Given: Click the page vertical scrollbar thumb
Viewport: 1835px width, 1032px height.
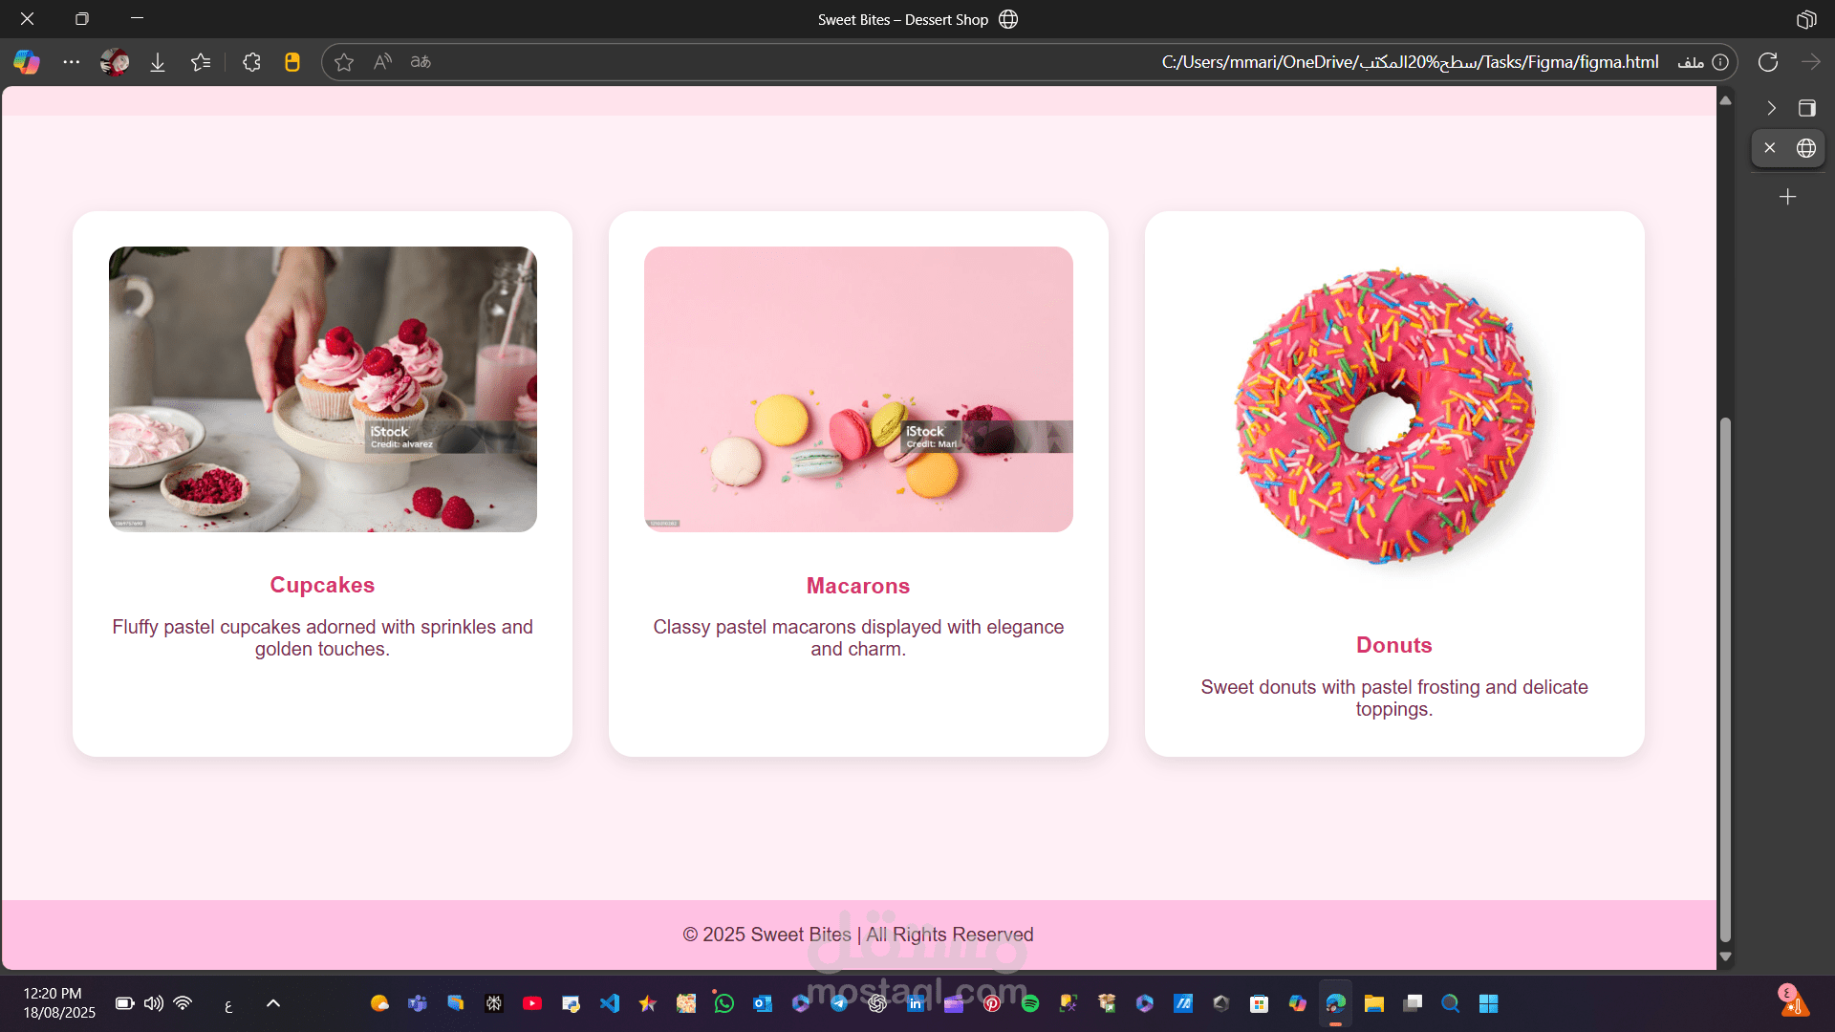Looking at the screenshot, I should point(1725,678).
